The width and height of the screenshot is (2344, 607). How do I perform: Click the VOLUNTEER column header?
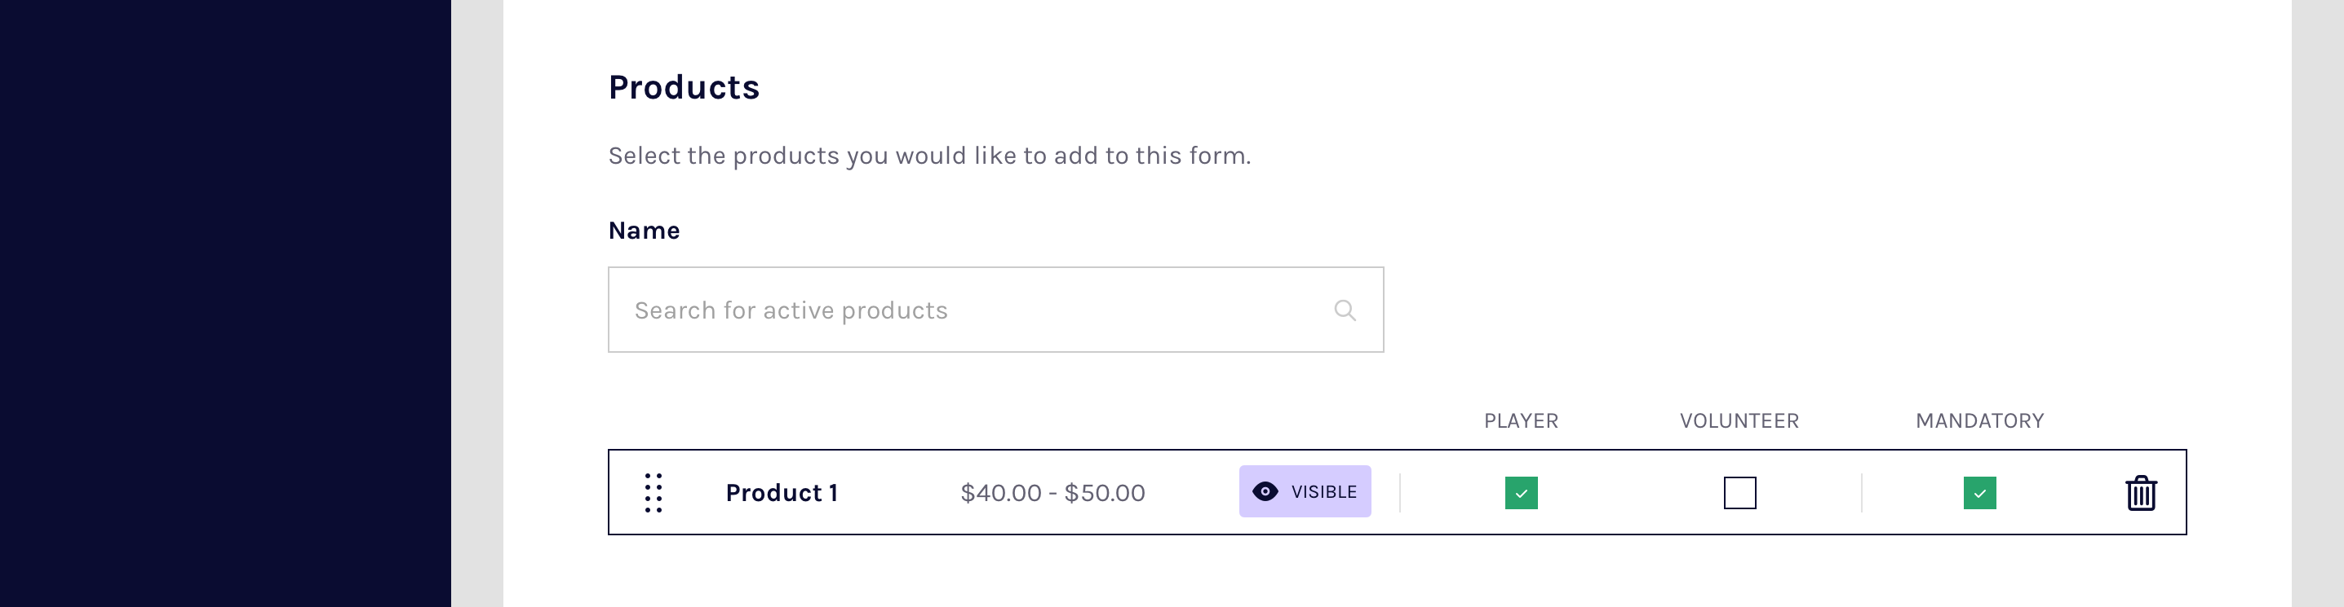[1739, 420]
